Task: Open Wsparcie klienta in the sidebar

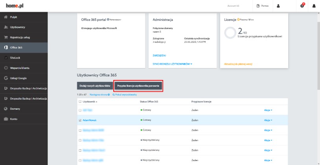Action: [x=24, y=68]
